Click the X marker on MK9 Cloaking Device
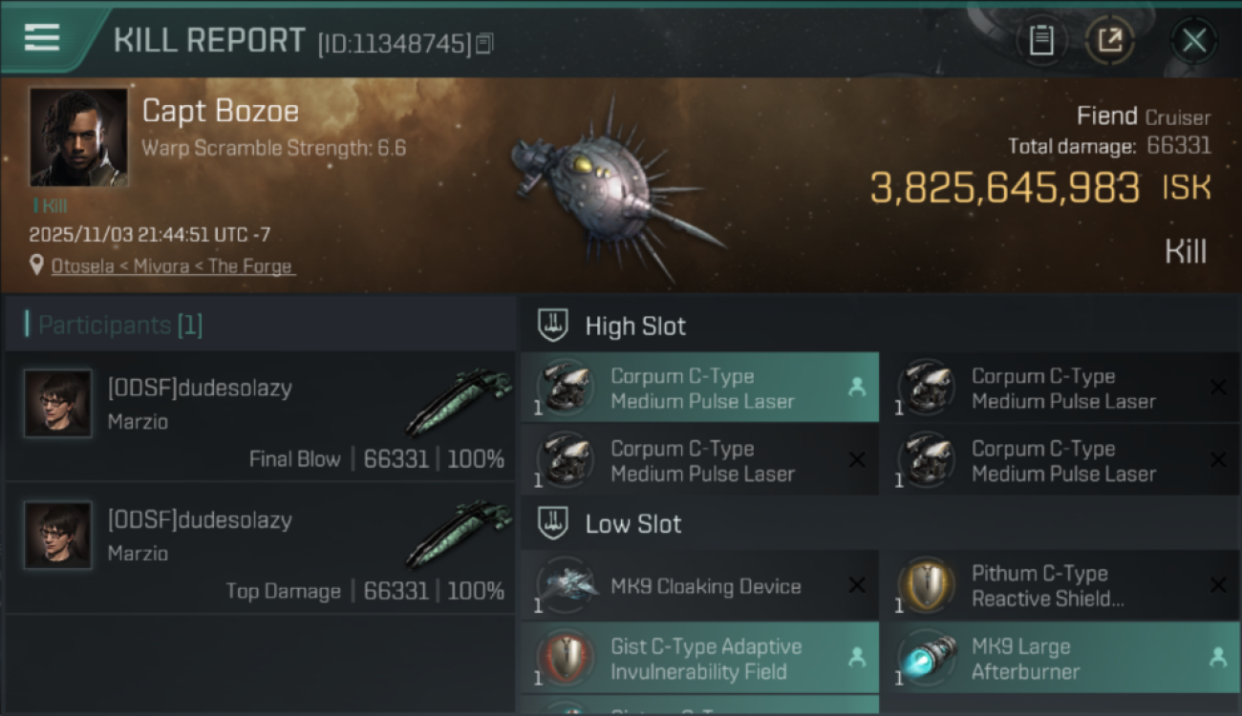 pyautogui.click(x=857, y=586)
